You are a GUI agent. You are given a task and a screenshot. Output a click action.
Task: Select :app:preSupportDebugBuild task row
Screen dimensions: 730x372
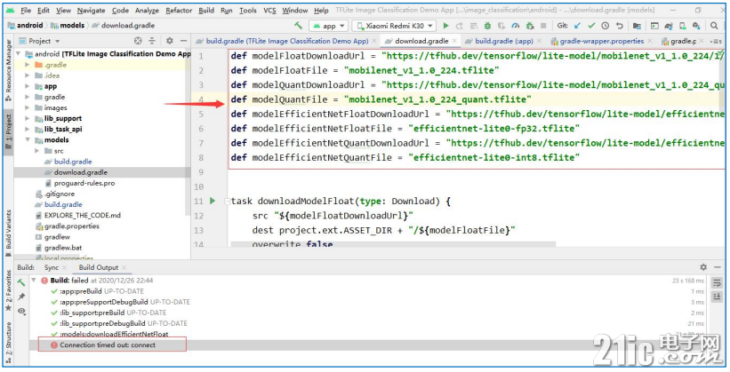(124, 302)
